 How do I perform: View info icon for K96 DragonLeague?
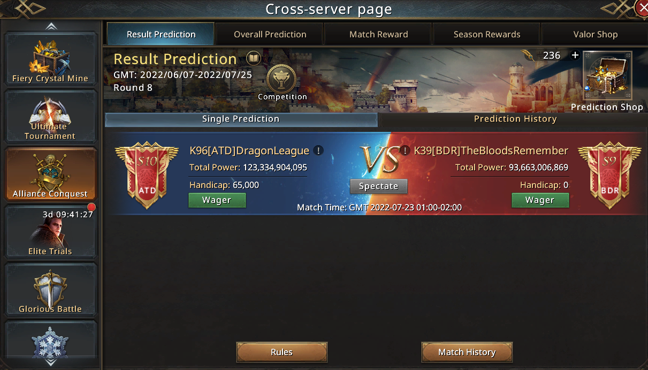tap(318, 151)
